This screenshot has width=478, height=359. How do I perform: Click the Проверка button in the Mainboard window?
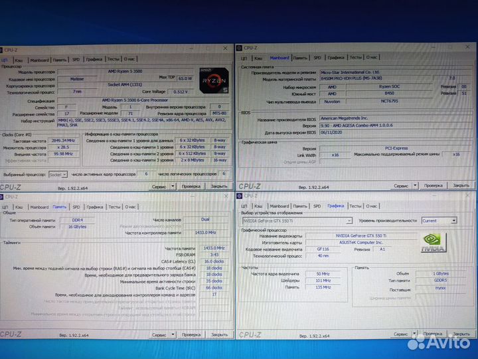point(433,185)
